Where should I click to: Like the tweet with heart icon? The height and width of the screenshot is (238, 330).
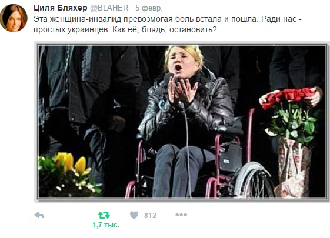click(x=134, y=215)
